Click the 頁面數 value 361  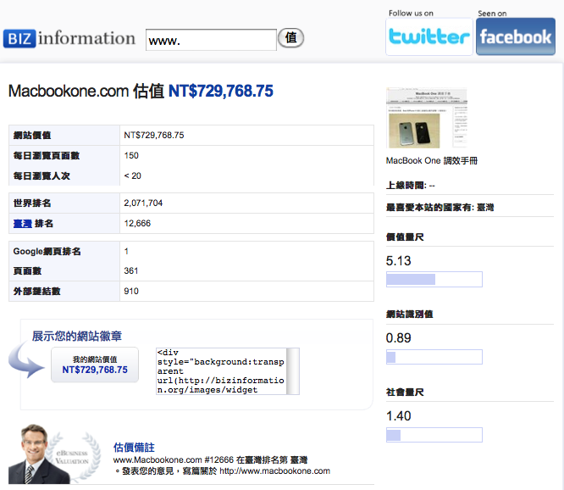(131, 270)
